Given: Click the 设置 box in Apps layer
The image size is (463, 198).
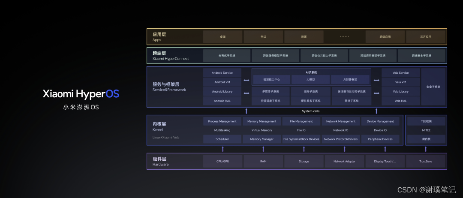Looking at the screenshot, I should click(304, 36).
